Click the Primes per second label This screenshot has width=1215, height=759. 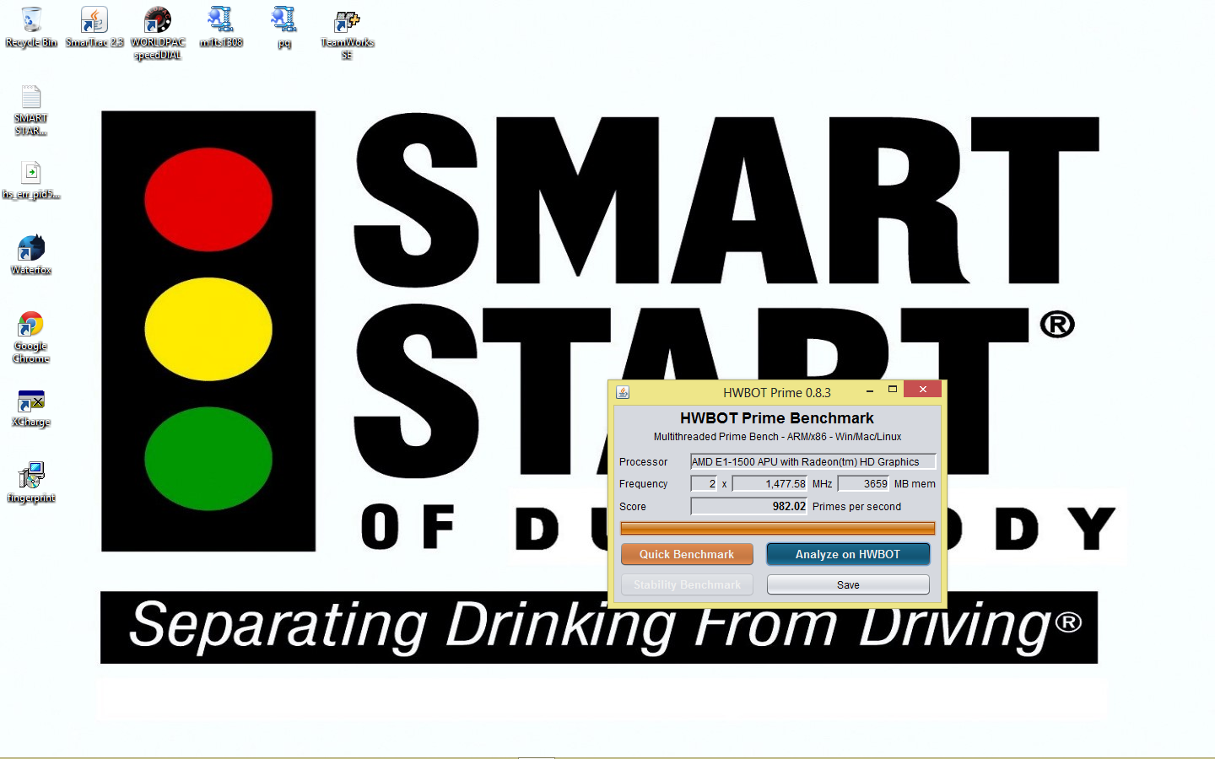[856, 507]
